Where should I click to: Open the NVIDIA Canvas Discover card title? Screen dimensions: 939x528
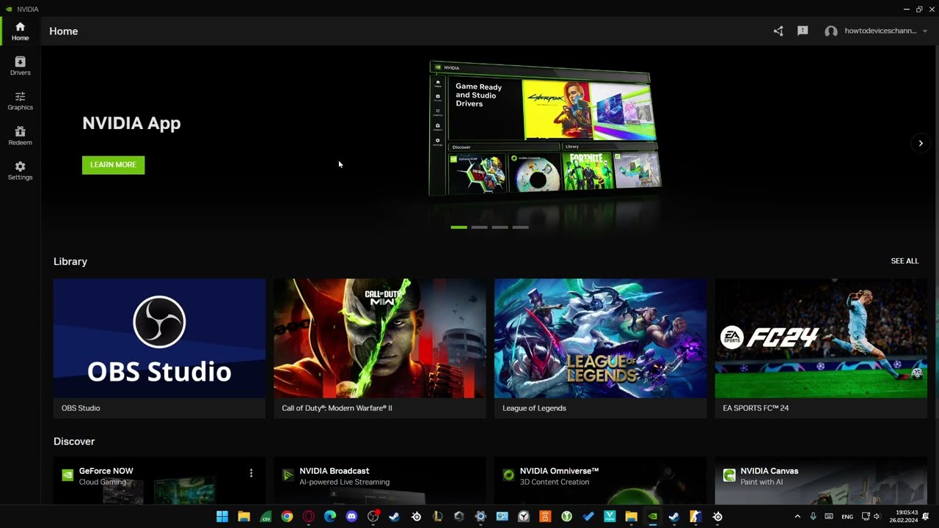click(x=770, y=471)
